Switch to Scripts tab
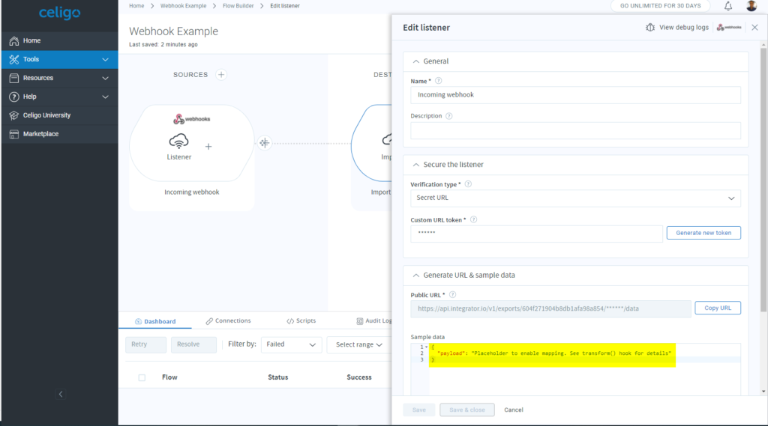Viewport: 768px width, 426px height. coord(301,321)
